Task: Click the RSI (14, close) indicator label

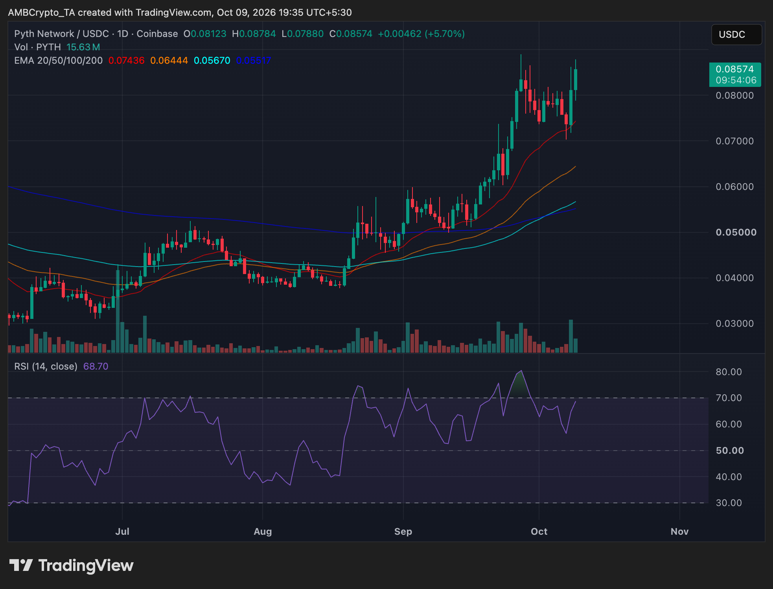Action: coord(46,366)
